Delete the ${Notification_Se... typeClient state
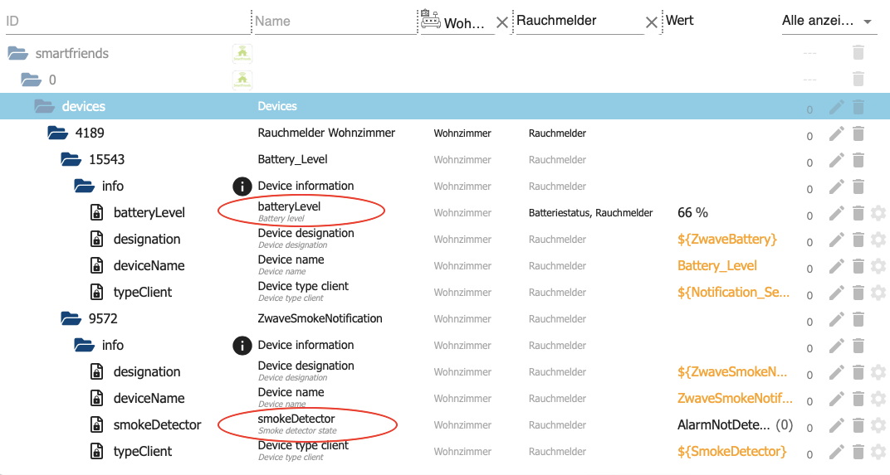The image size is (890, 475). [858, 293]
